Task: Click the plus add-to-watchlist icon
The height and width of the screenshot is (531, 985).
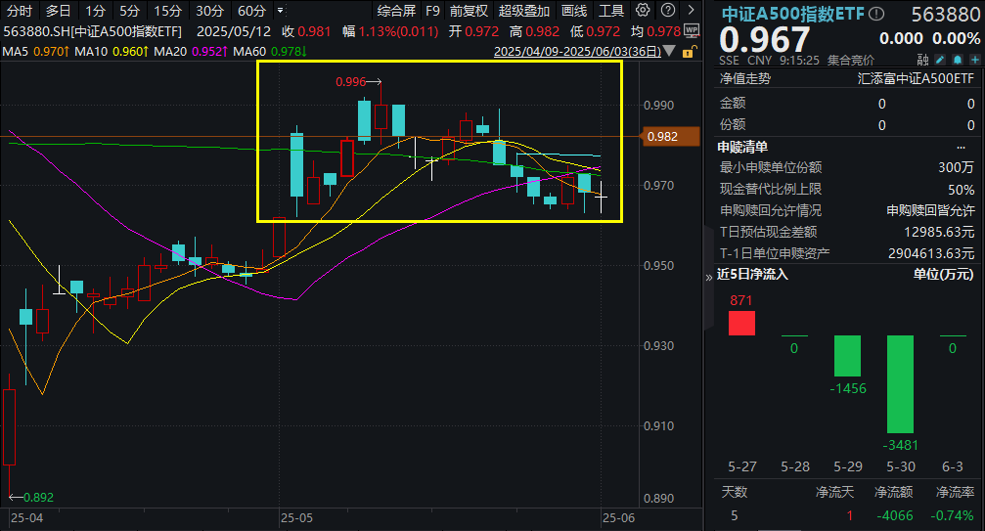Action: coord(970,60)
